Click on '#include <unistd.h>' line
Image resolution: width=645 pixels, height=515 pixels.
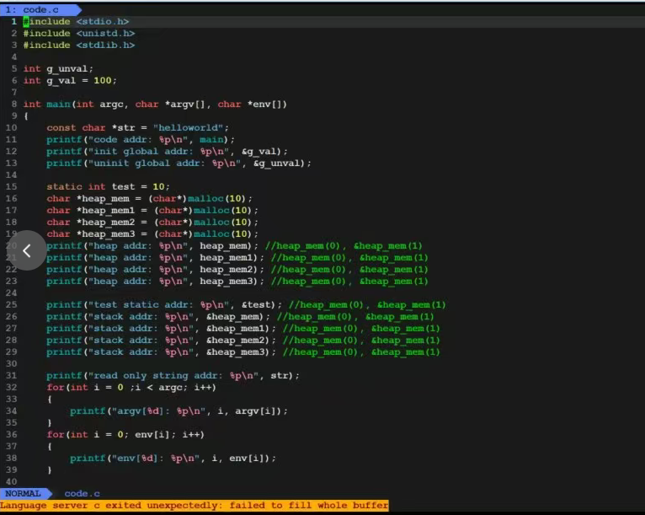coord(79,34)
